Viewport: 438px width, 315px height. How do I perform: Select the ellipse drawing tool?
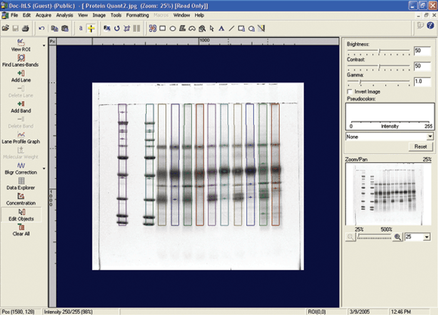(x=172, y=28)
